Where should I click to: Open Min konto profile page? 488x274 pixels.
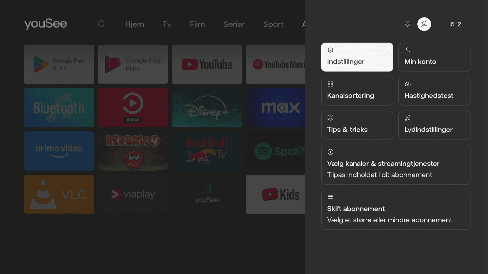click(x=434, y=57)
